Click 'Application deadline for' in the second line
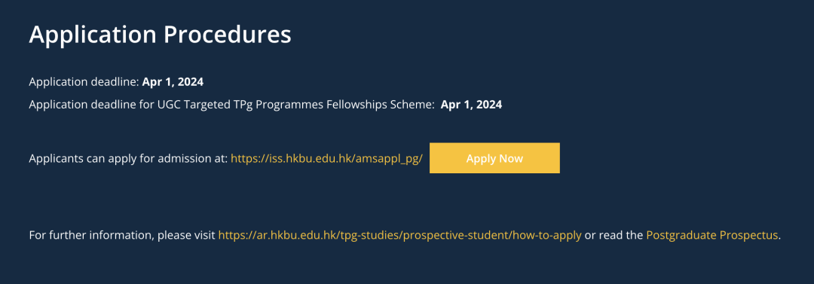Viewport: 814px width, 284px height. 91,105
